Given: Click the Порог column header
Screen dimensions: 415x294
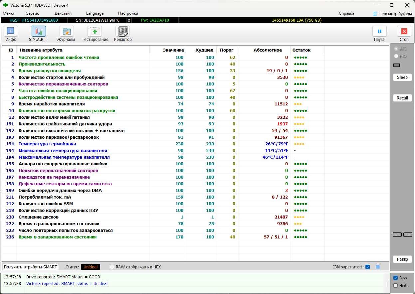Looking at the screenshot, I should click(227, 50).
